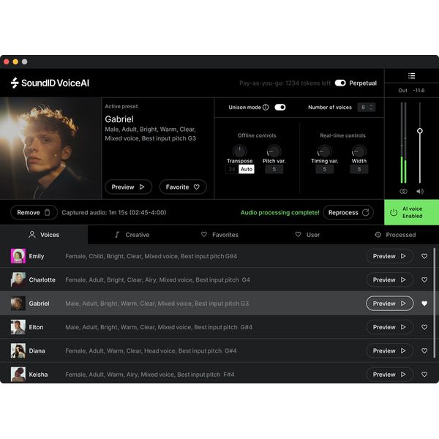
Task: Click the Width knob
Action: click(x=359, y=151)
